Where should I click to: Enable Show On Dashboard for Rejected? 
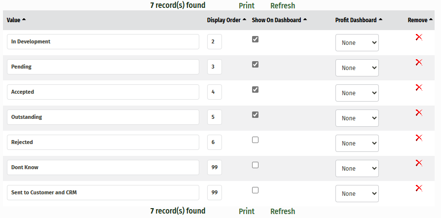pos(255,140)
